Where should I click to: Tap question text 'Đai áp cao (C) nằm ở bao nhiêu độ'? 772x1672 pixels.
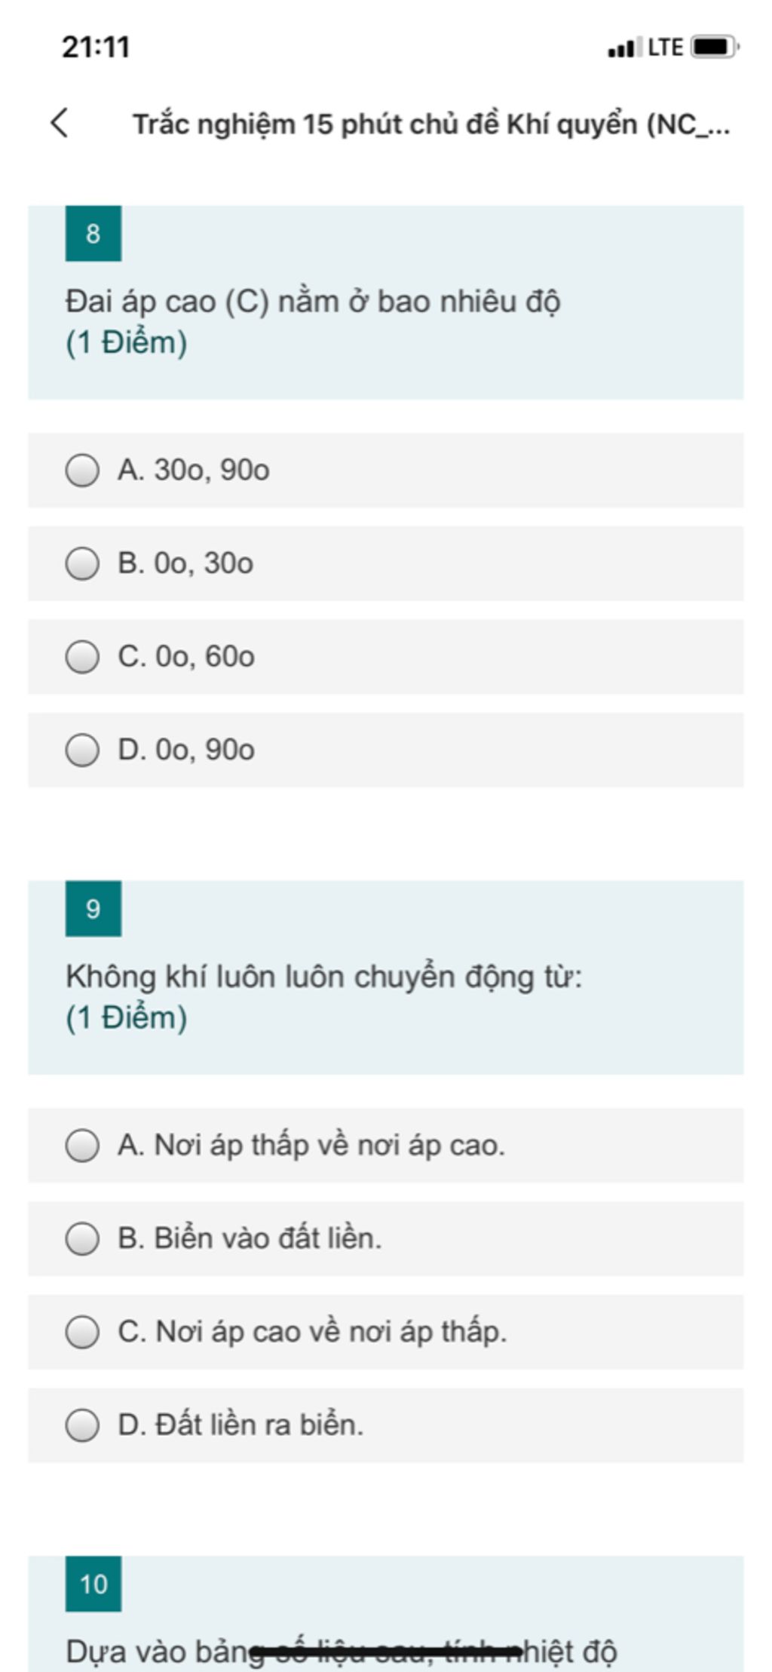(313, 302)
